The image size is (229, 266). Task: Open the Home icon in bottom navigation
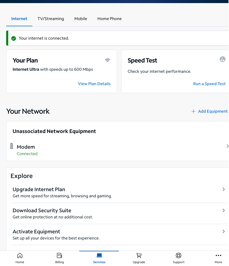(x=20, y=256)
